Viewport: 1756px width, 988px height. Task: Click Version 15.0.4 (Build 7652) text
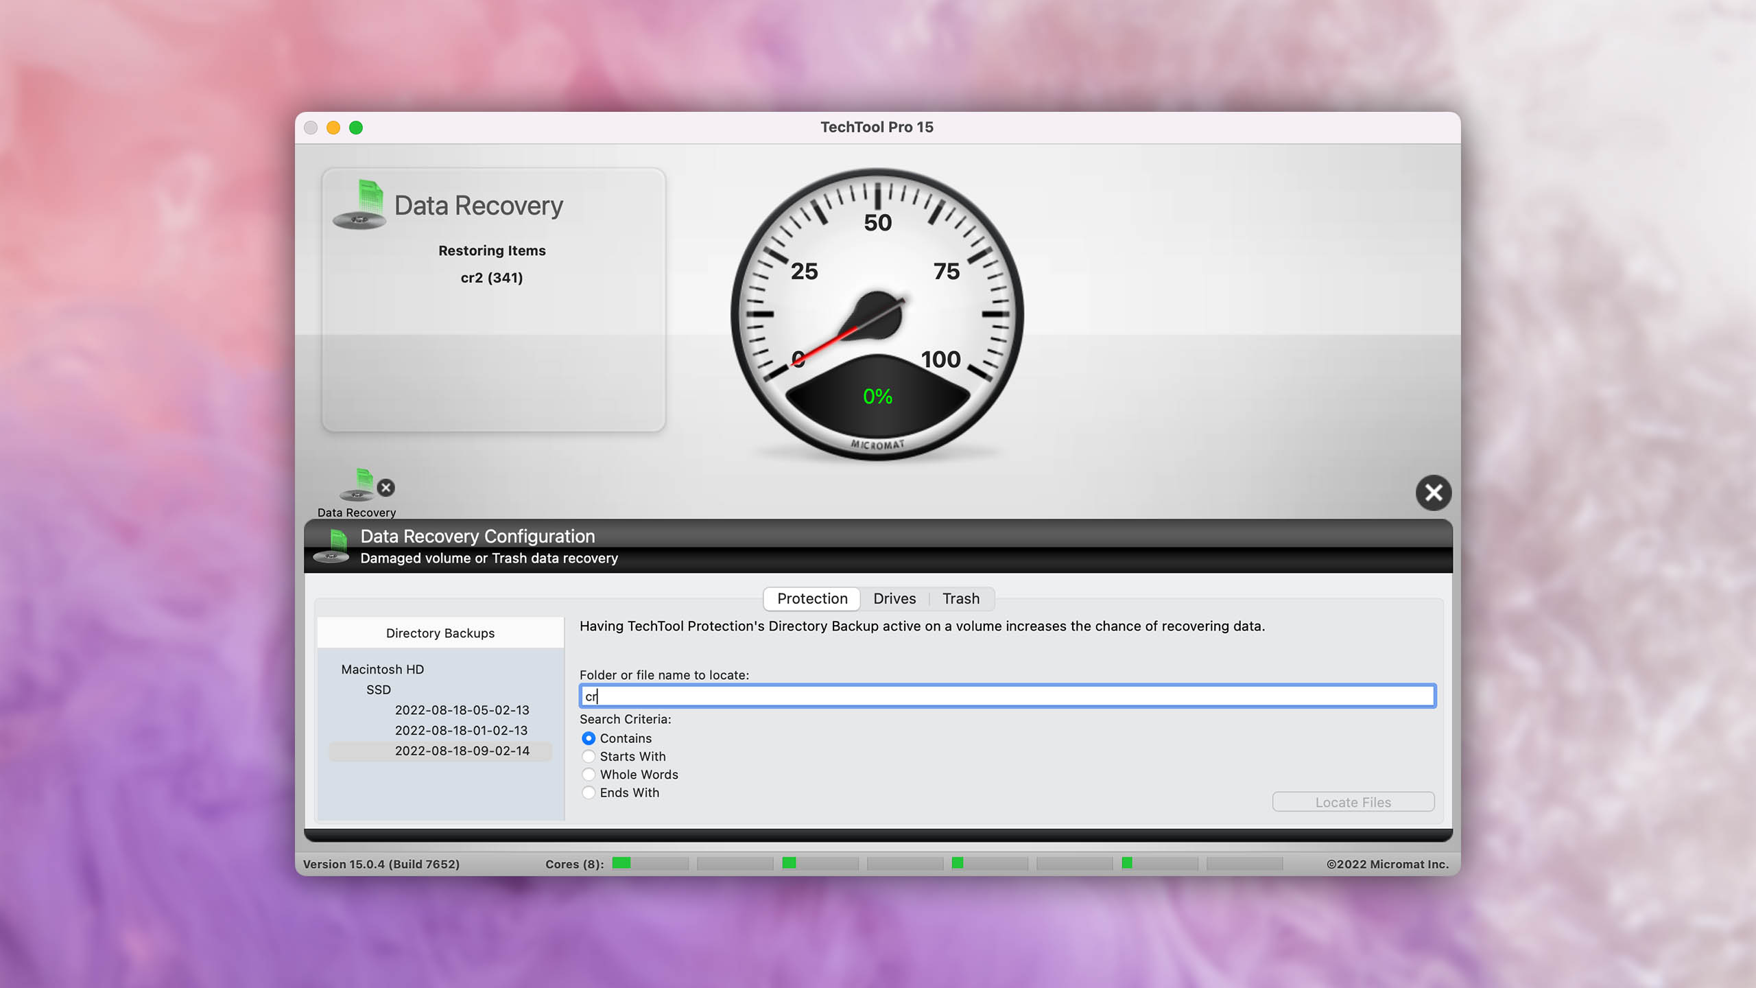click(381, 864)
